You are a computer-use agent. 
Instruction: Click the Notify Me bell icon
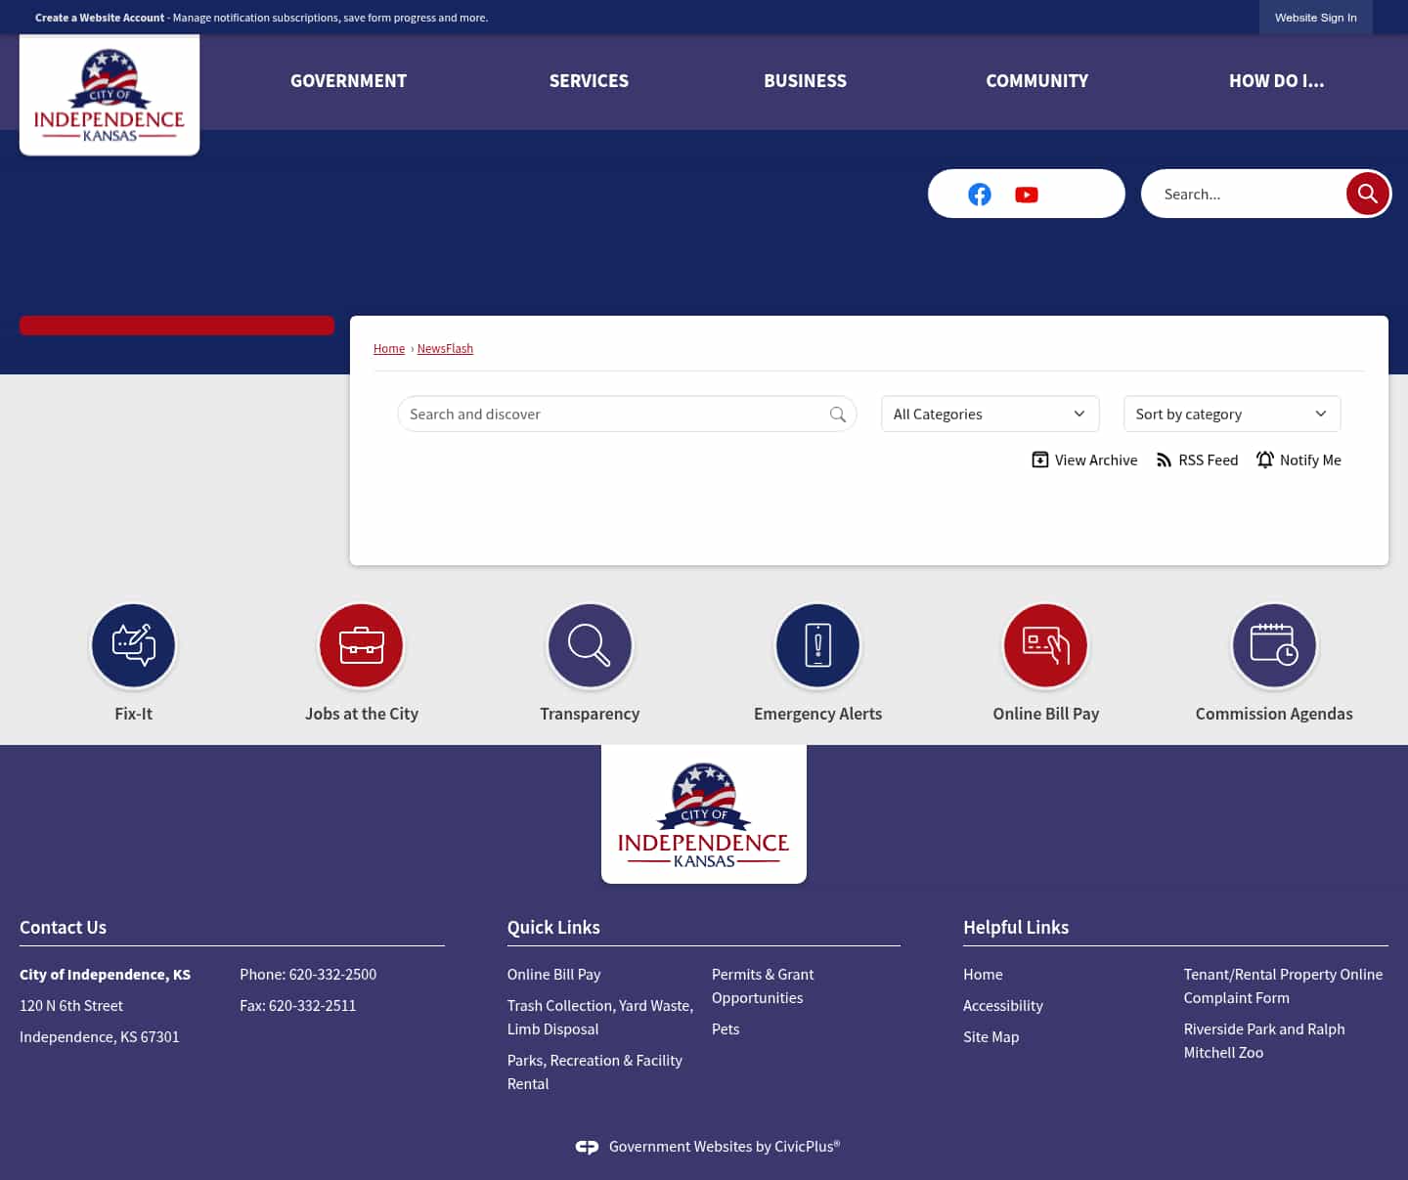point(1265,459)
